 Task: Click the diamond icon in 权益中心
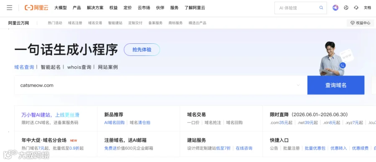click(x=353, y=23)
